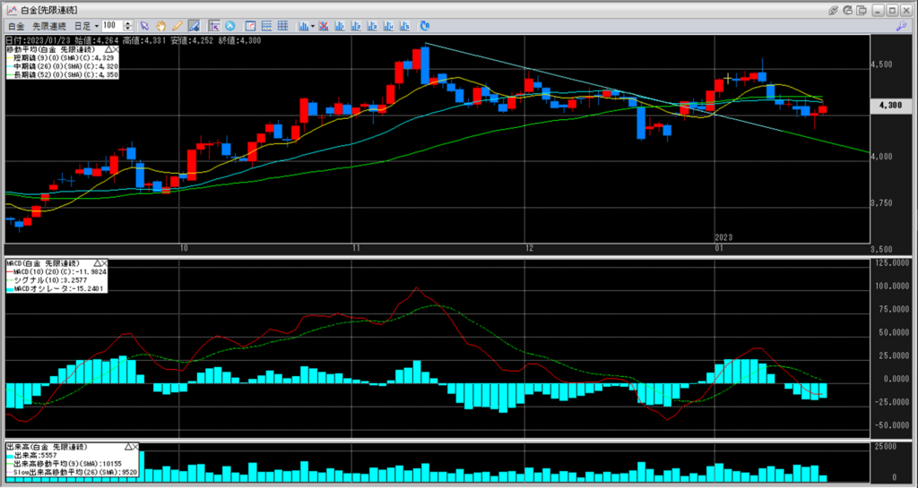Click the 短期線(9)(0)(SMA)(C):4,329 legend row
Screen dimensions: 918x488
pyautogui.click(x=62, y=58)
